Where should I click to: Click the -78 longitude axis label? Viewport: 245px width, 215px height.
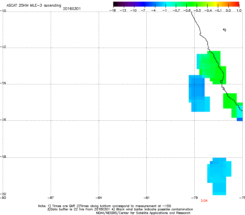(195, 198)
